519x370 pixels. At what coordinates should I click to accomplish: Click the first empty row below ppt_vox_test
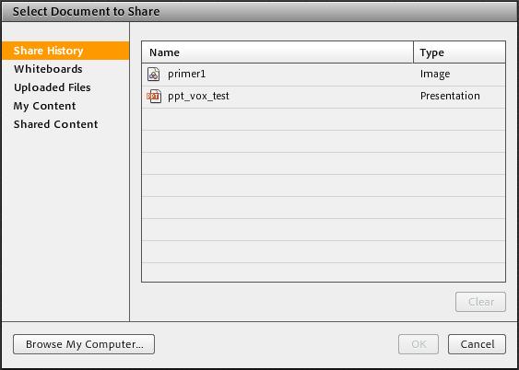324,119
